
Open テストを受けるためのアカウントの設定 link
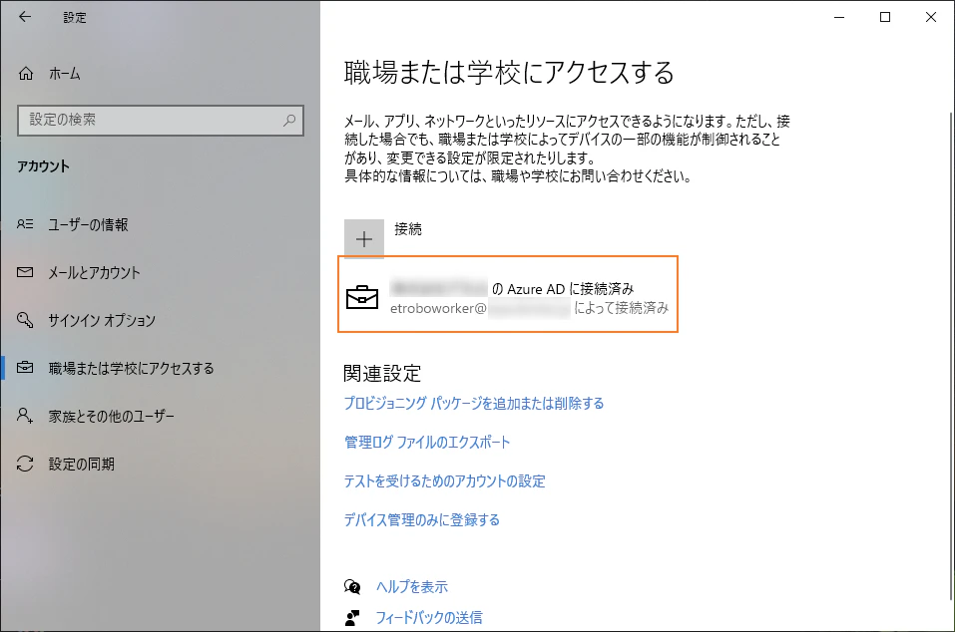pyautogui.click(x=445, y=481)
